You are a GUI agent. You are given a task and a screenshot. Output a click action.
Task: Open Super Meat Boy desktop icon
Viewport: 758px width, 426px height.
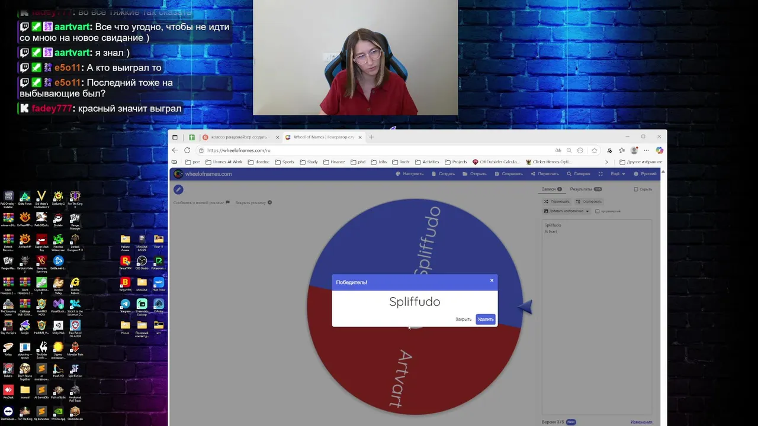(x=41, y=241)
